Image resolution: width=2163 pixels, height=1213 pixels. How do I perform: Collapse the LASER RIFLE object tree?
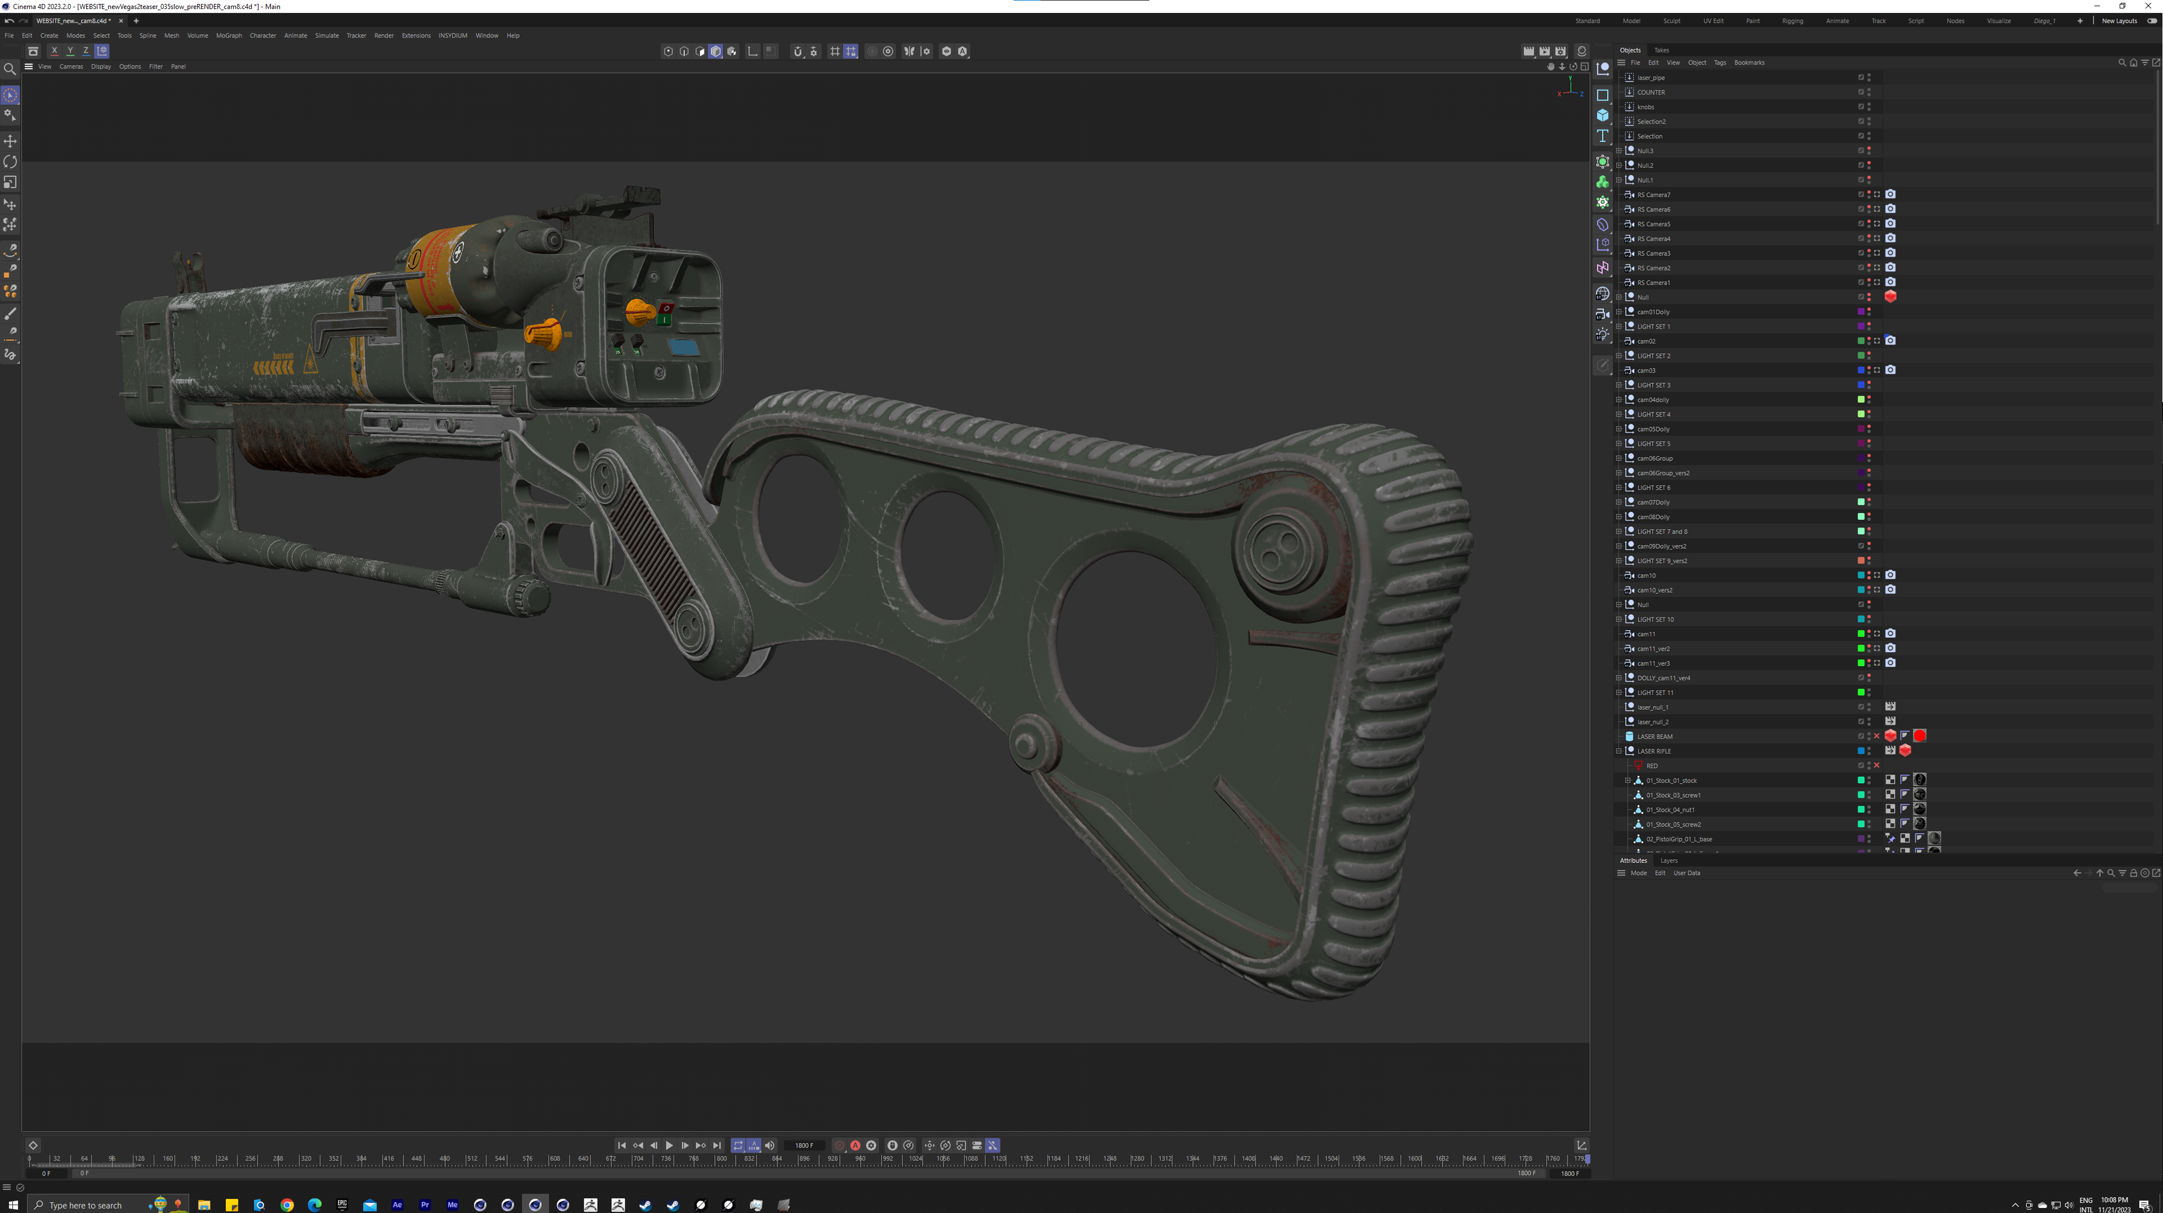pos(1619,751)
